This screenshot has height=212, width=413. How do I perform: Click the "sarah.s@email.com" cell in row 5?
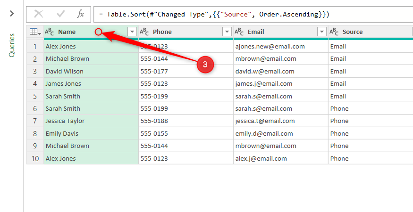280,96
